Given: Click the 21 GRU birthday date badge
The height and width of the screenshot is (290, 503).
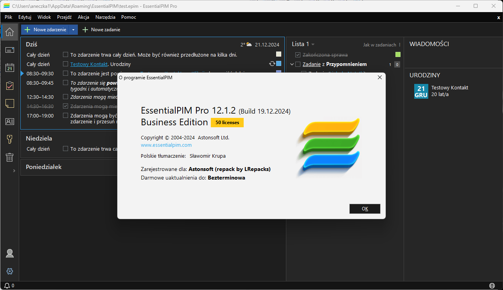Looking at the screenshot, I should pos(421,91).
